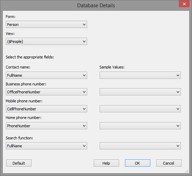Confirm with the OK button
The height and width of the screenshot is (176, 192).
click(x=137, y=163)
